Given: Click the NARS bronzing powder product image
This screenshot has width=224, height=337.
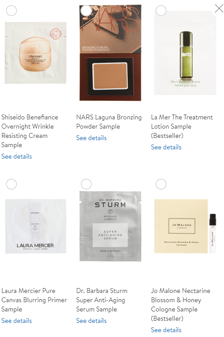Looking at the screenshot, I should (110, 53).
